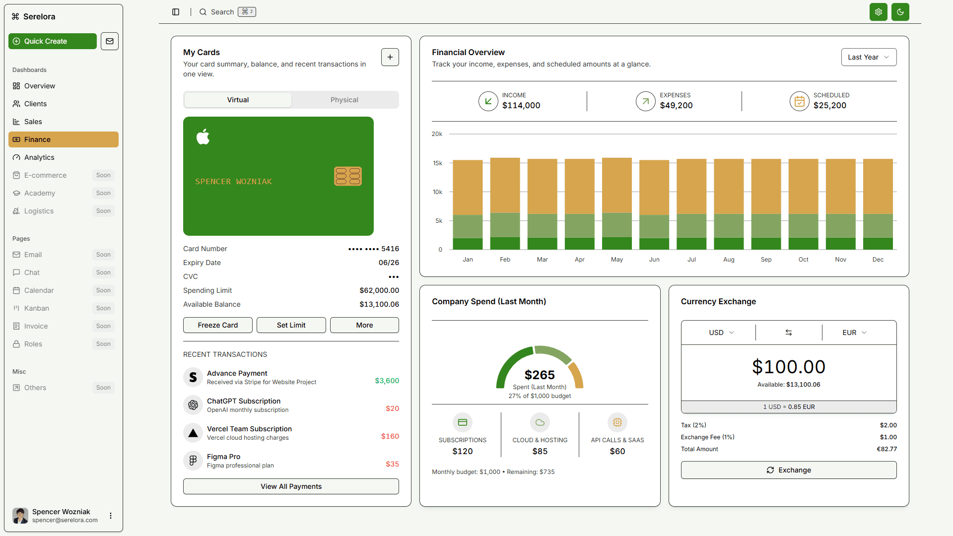The width and height of the screenshot is (953, 536).
Task: Click the Invoice page item
Action: (x=64, y=326)
